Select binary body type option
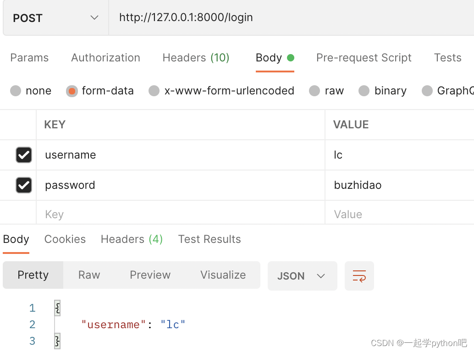The image size is (474, 352). 364,91
